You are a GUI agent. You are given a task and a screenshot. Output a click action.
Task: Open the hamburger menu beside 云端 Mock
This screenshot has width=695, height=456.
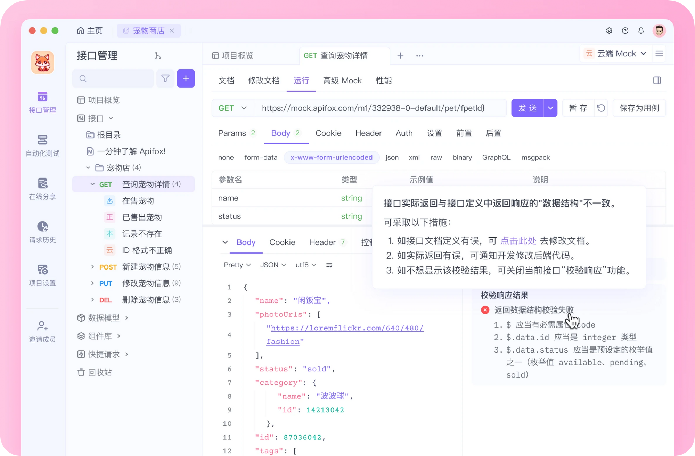pyautogui.click(x=659, y=53)
